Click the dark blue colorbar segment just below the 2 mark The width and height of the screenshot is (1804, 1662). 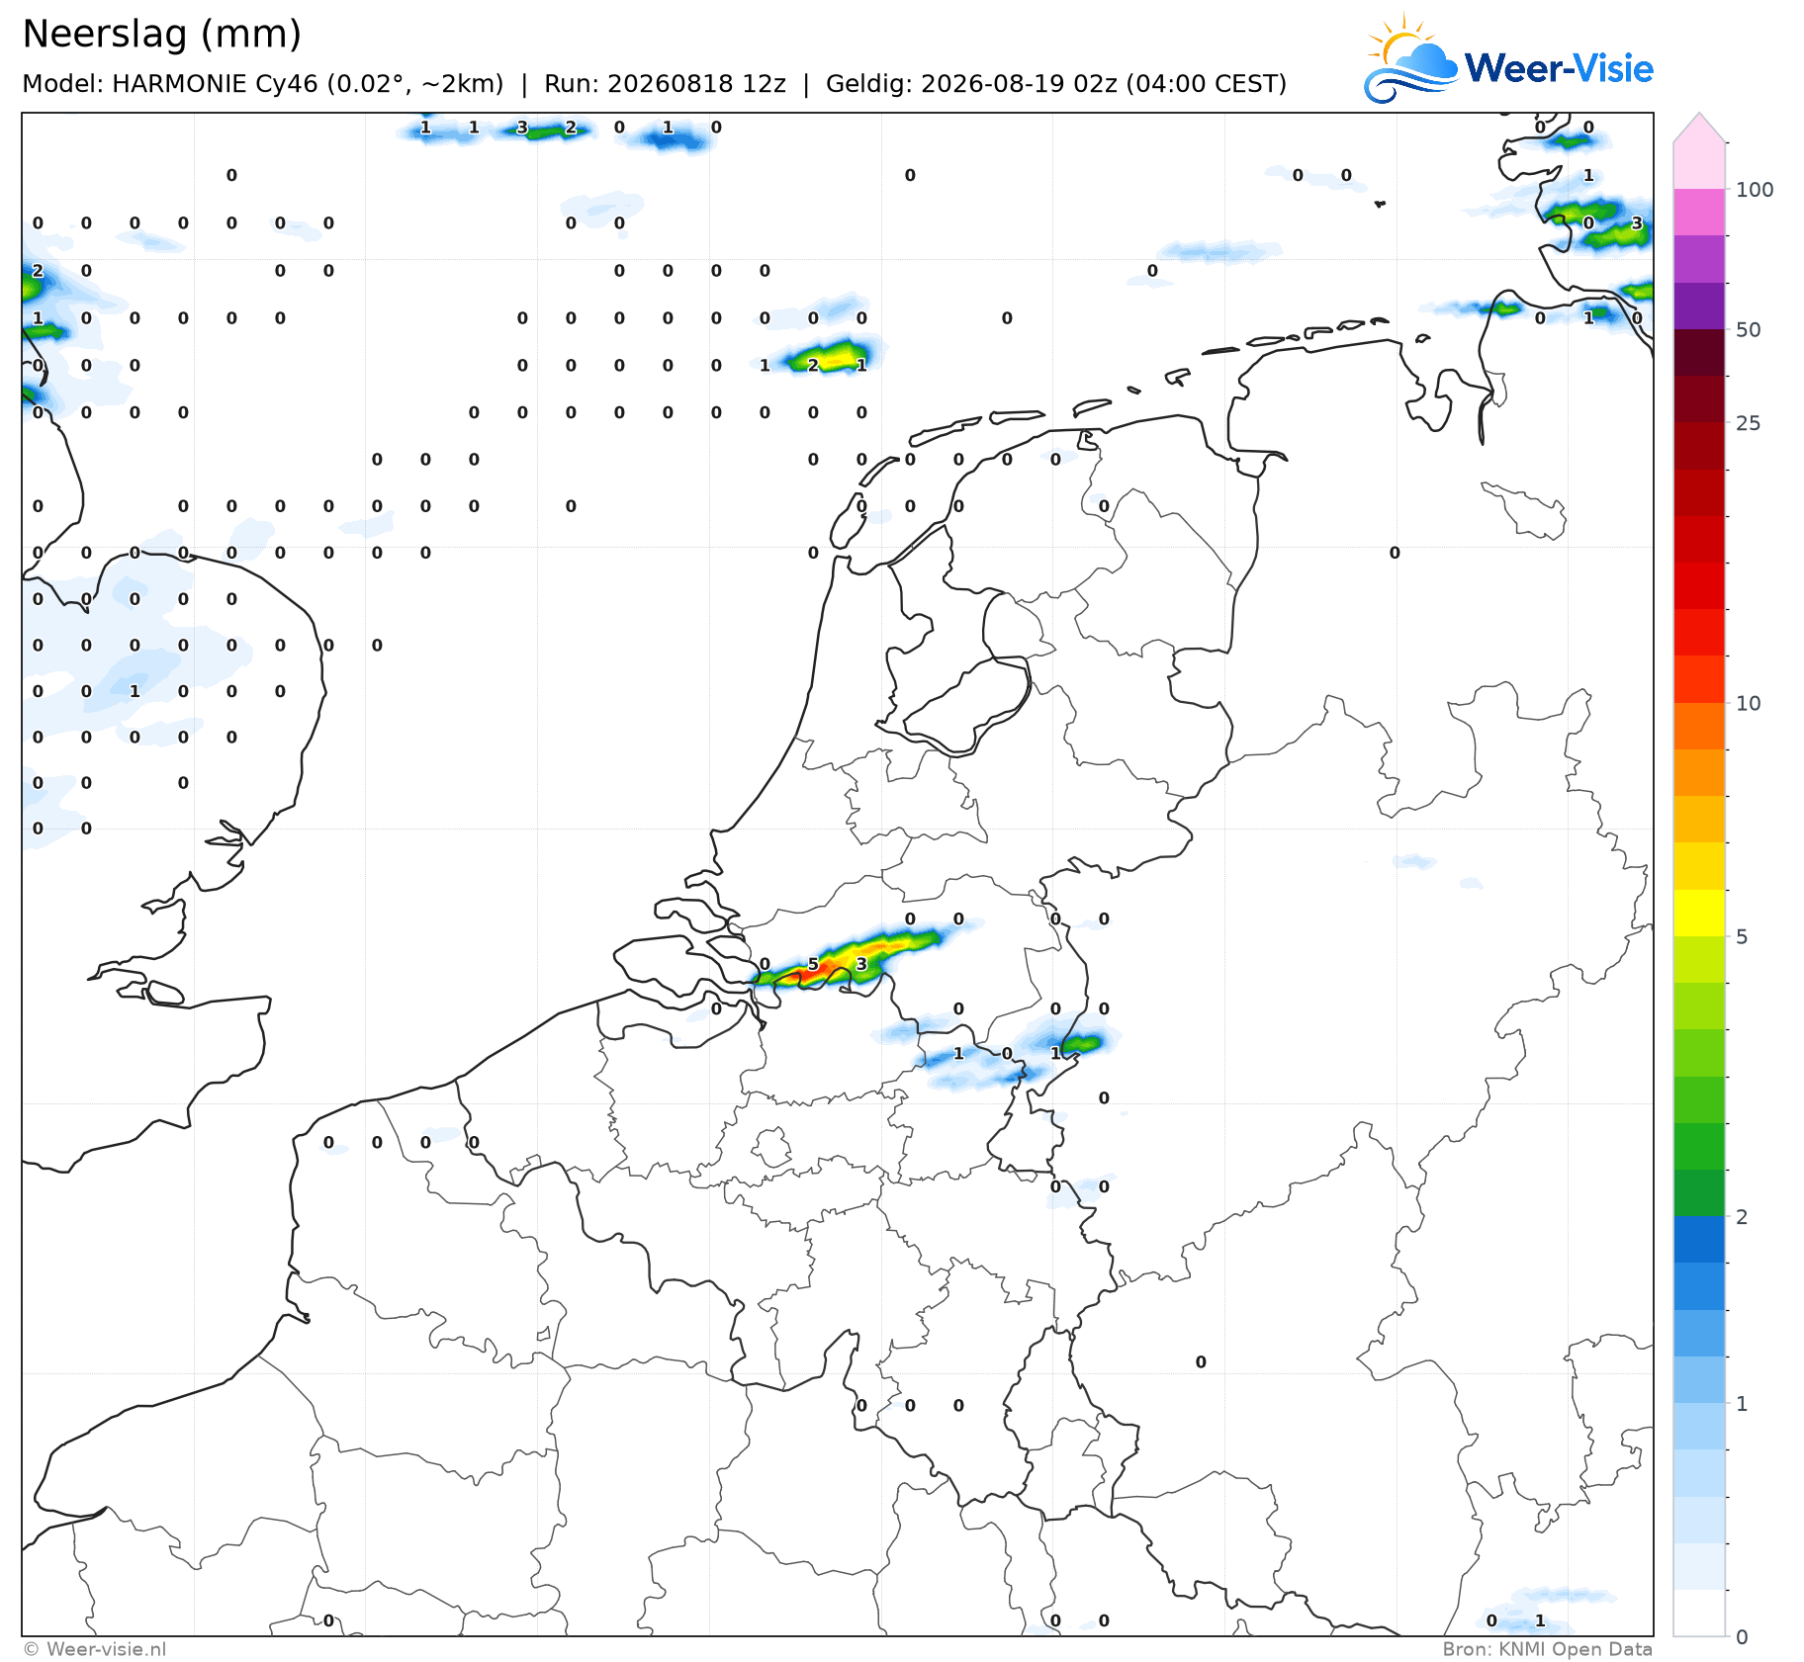point(1699,1239)
